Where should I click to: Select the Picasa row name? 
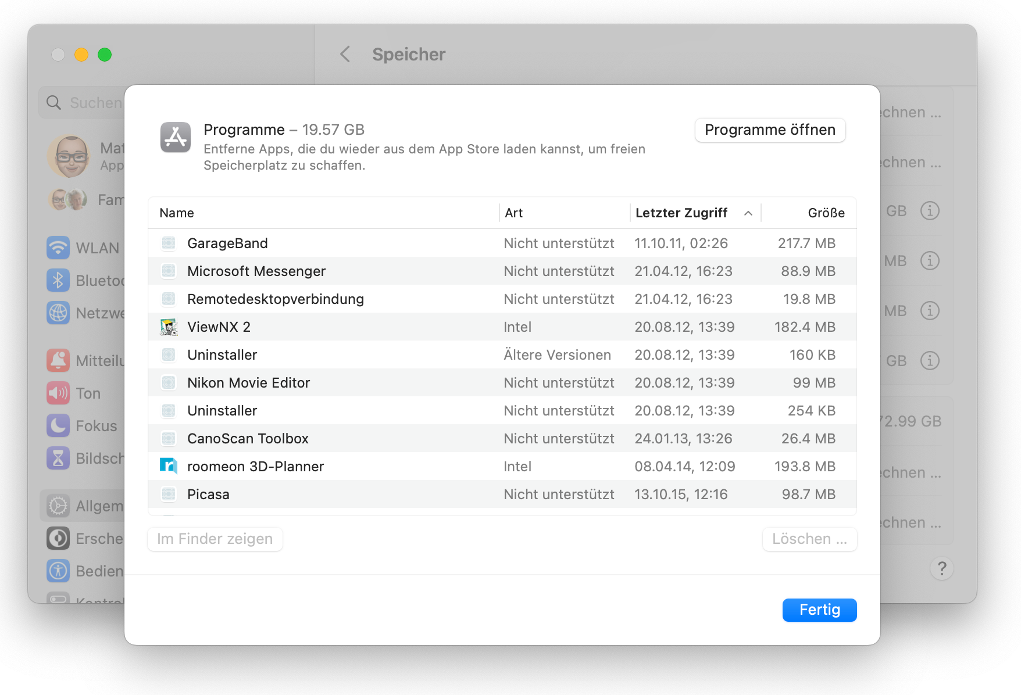click(x=208, y=495)
